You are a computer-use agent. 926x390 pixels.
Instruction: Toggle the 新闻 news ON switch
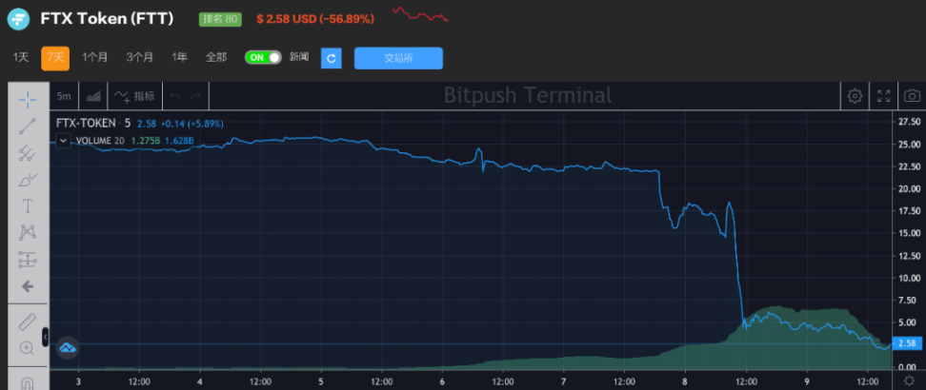(263, 57)
